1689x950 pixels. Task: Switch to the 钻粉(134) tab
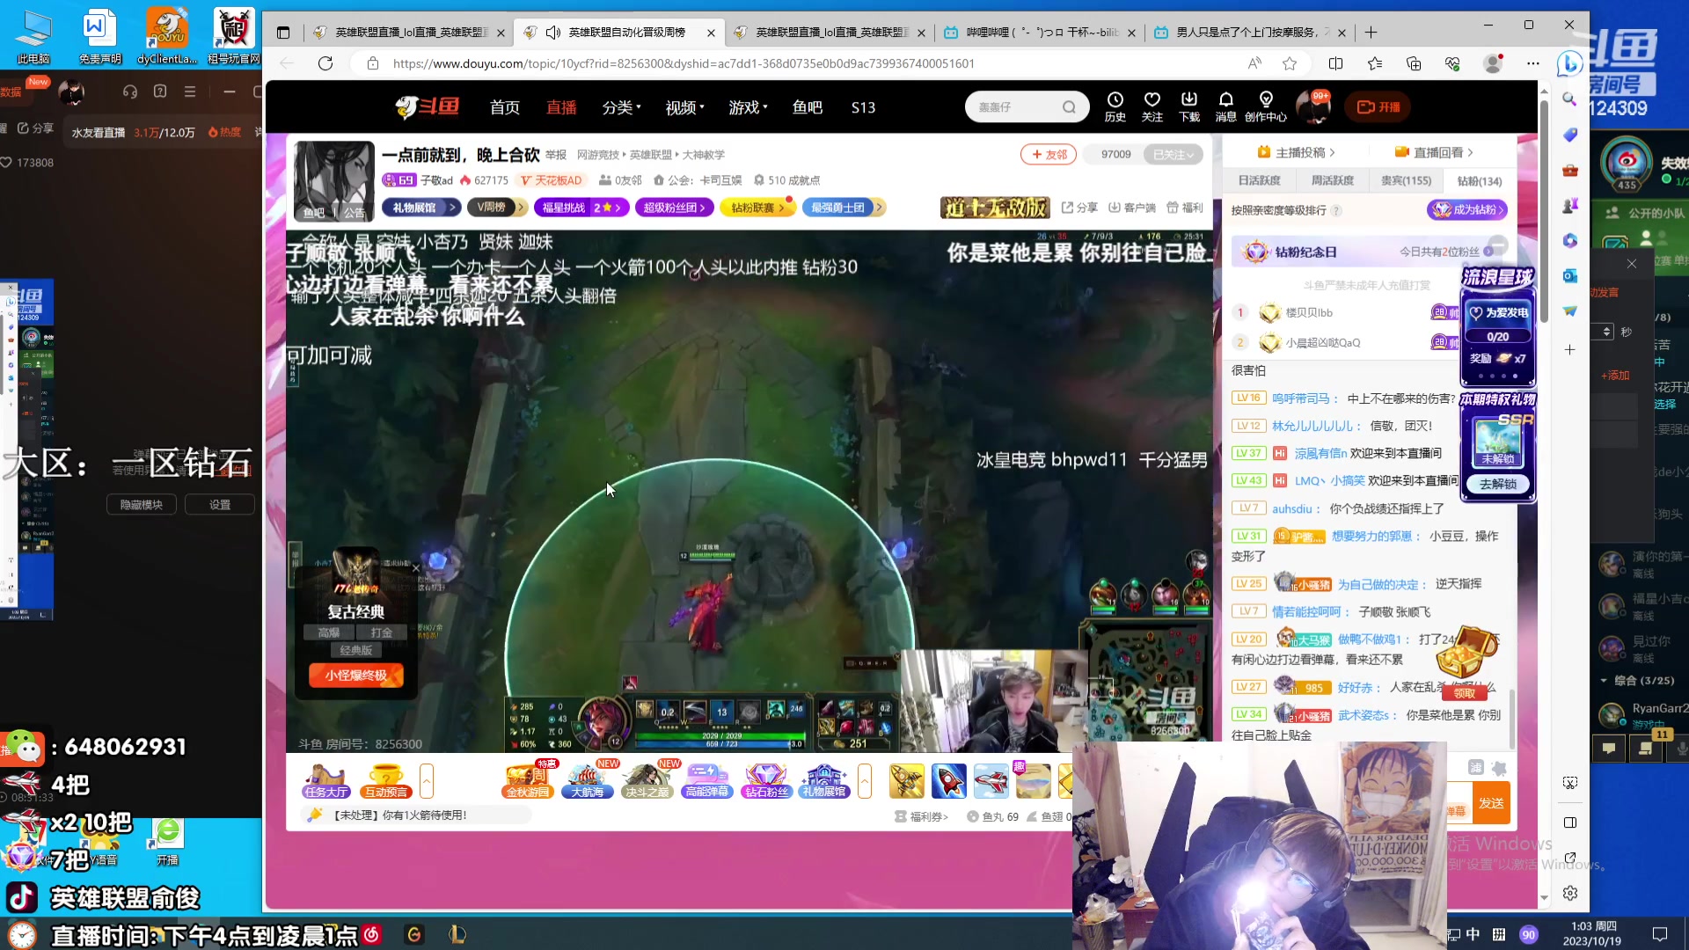[1479, 180]
